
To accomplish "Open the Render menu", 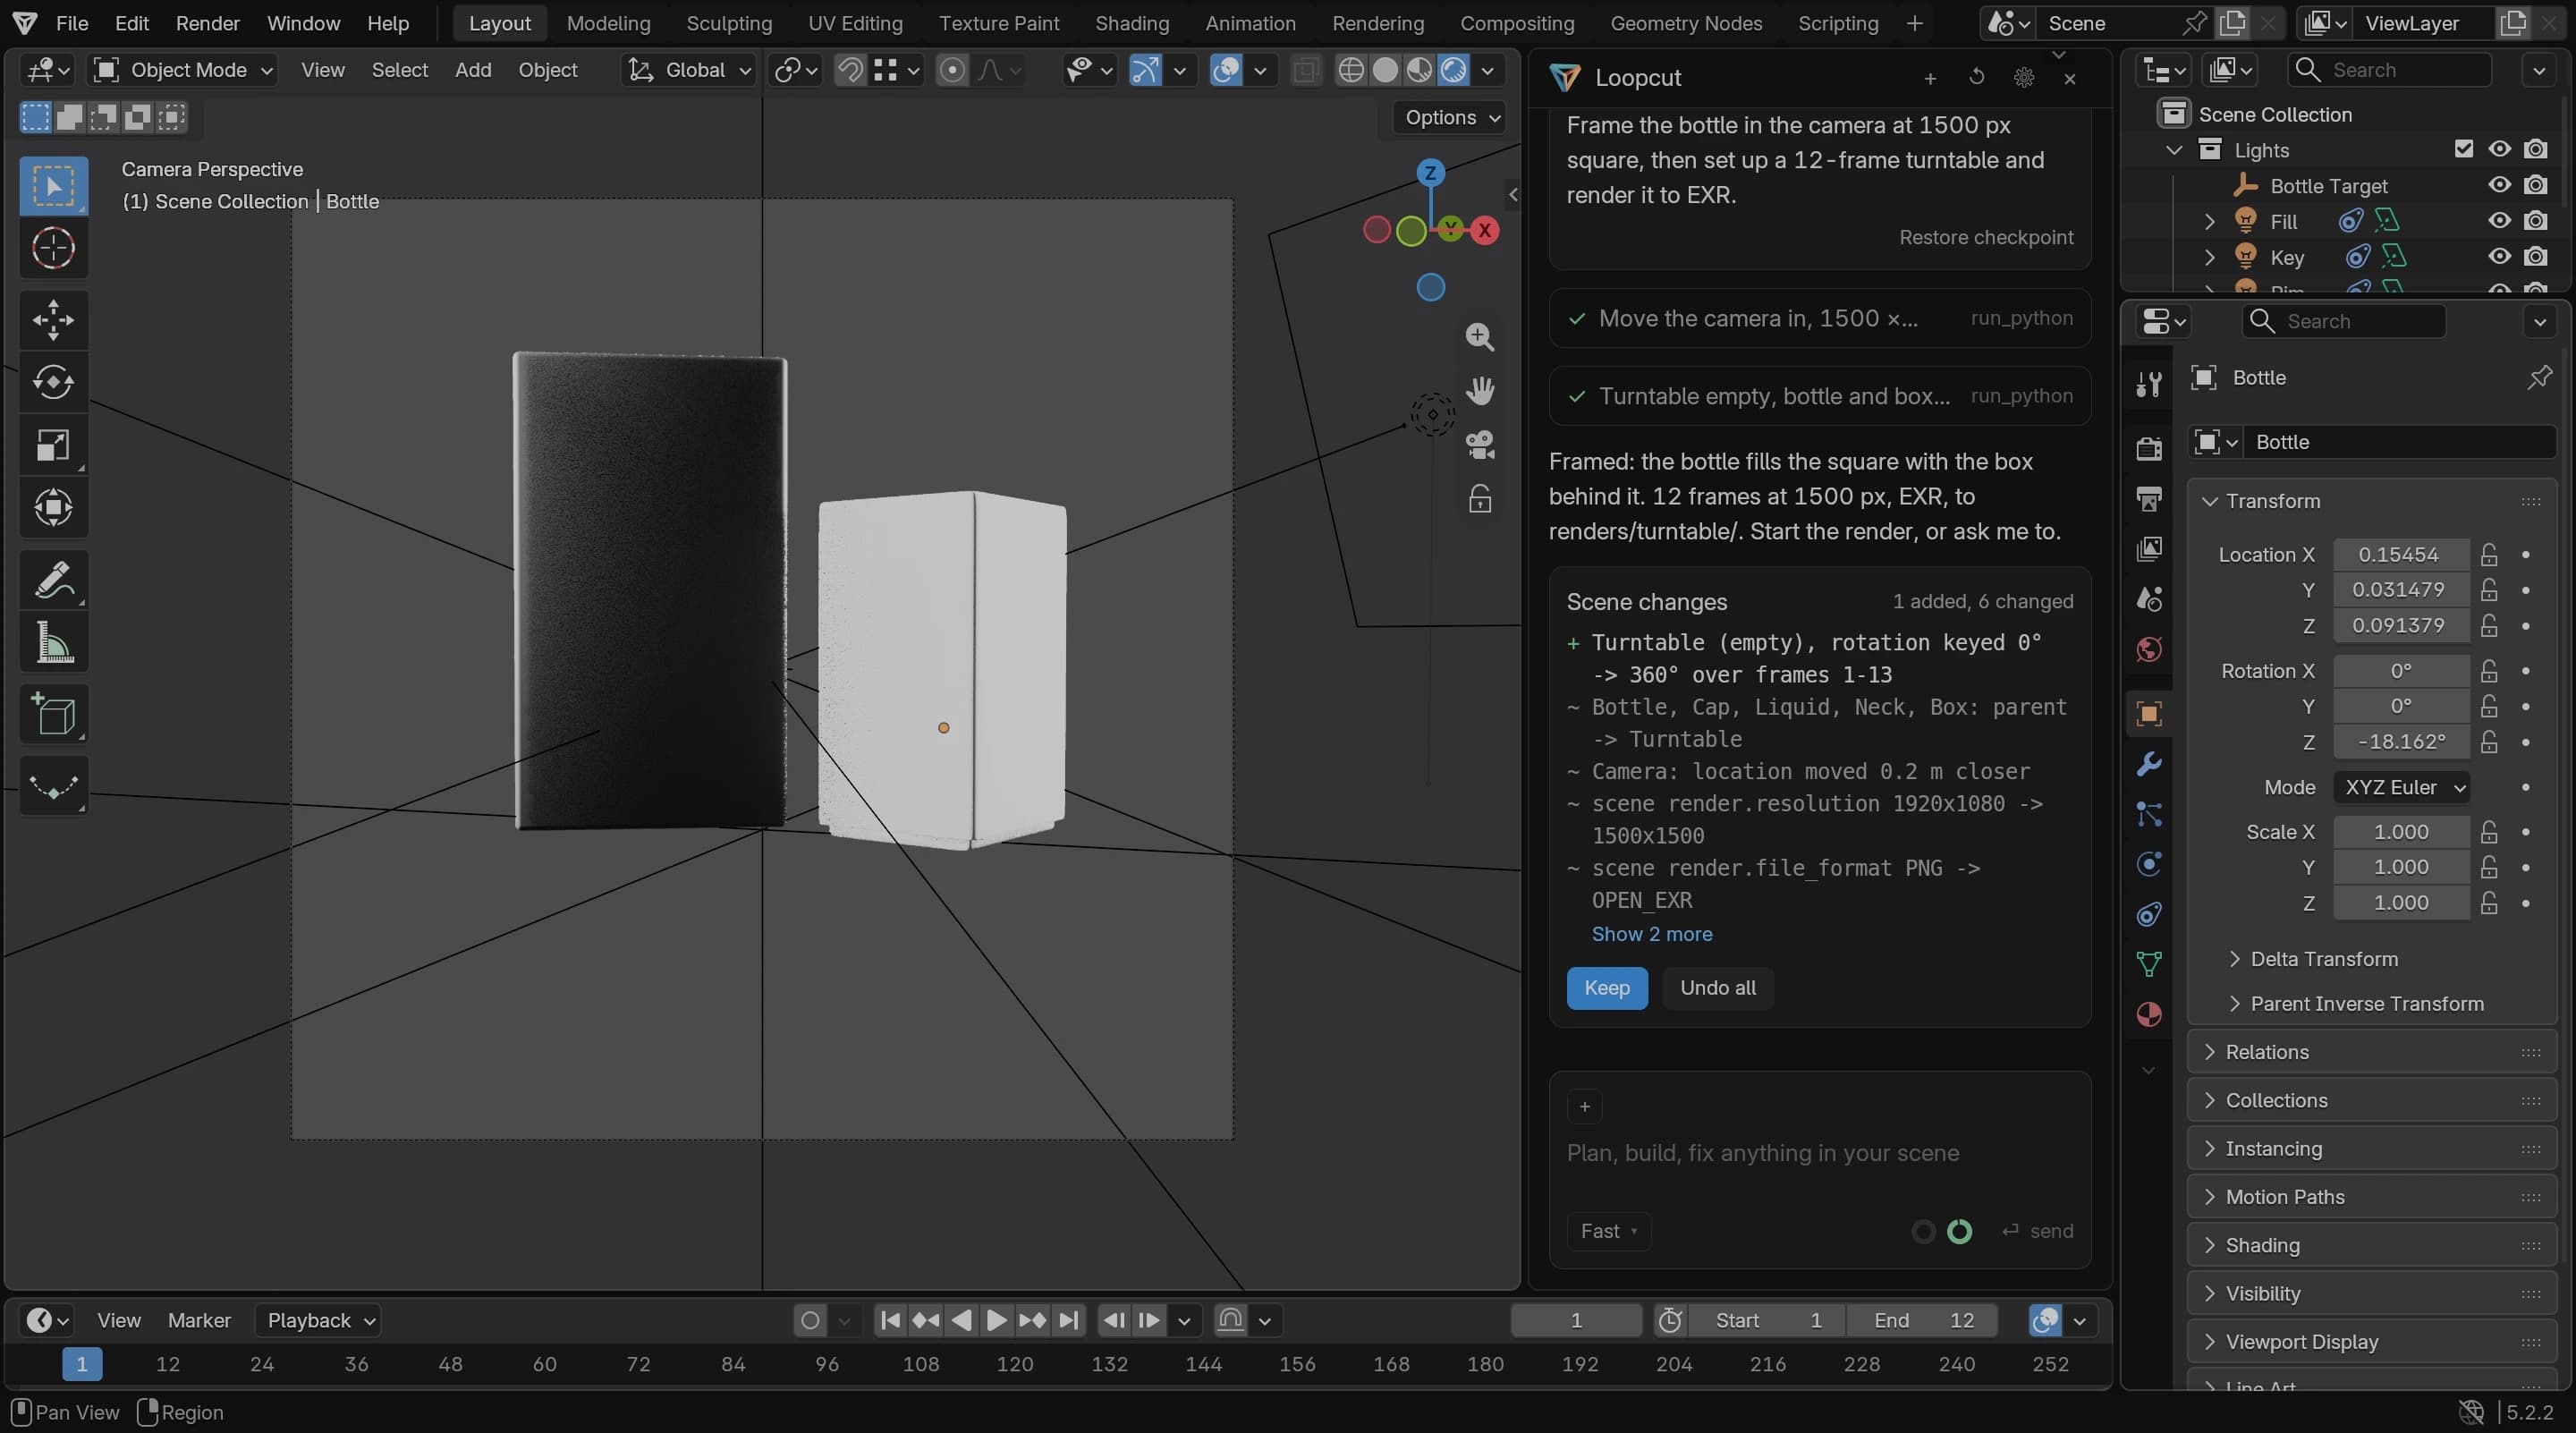I will click(208, 23).
